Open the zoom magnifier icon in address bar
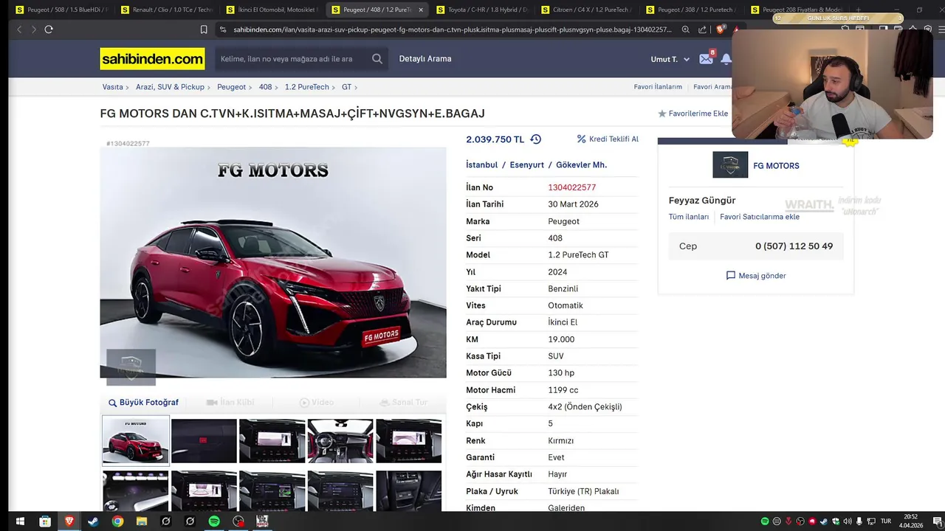 pyautogui.click(x=686, y=29)
